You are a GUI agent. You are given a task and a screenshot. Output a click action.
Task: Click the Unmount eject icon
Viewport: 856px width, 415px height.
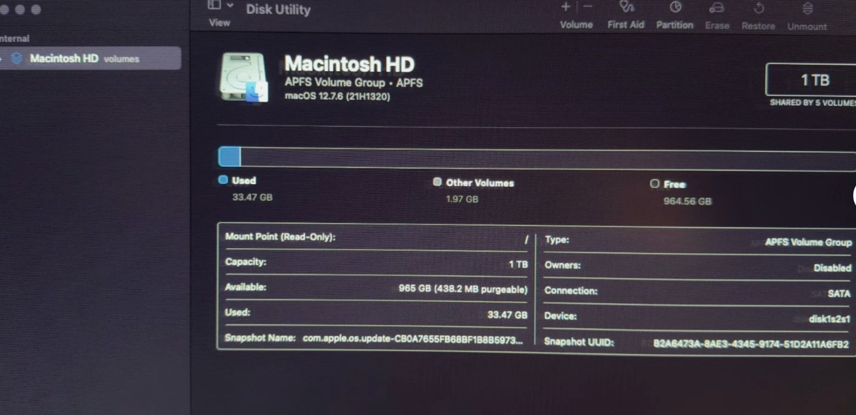(x=807, y=9)
